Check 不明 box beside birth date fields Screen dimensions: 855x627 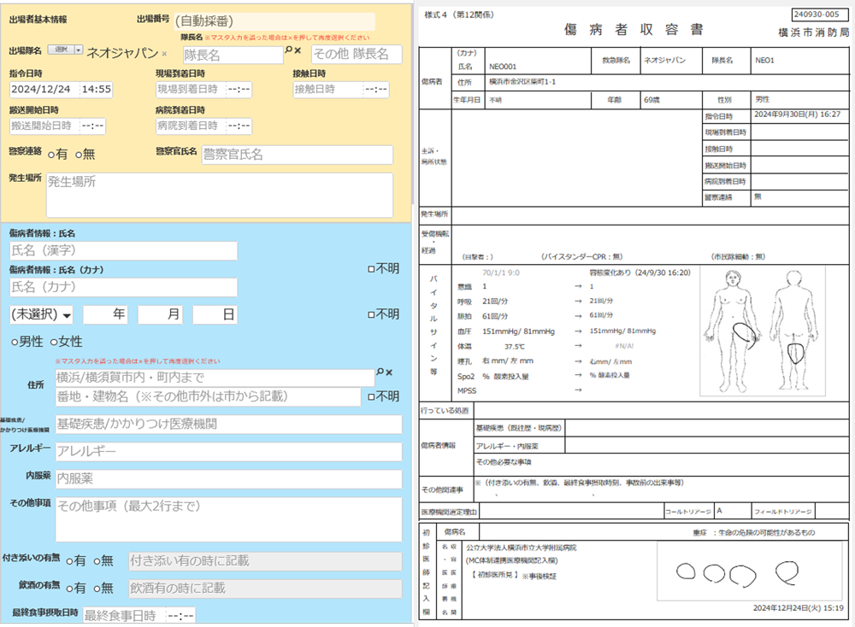[x=370, y=315]
